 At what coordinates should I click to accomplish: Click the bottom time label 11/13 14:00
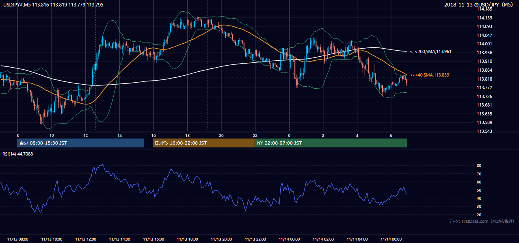(x=119, y=239)
